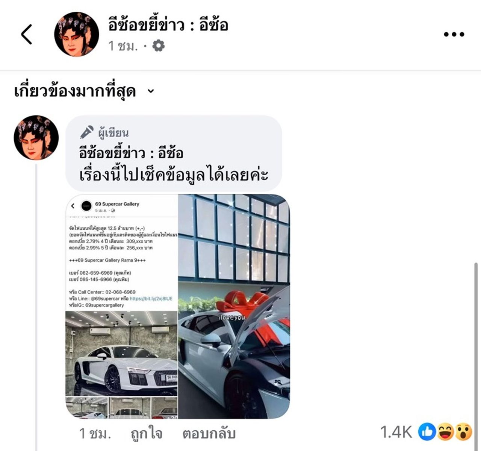Click the author microphone badge icon
This screenshot has height=451, width=481.
point(86,132)
